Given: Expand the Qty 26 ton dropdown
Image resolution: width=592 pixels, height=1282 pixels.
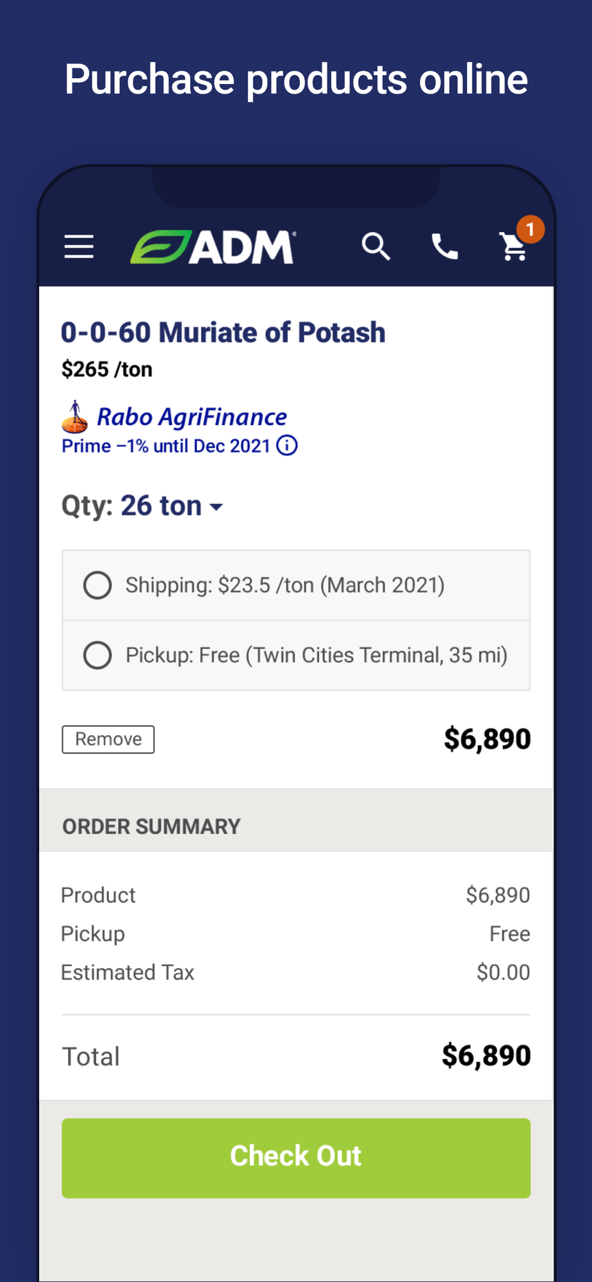Looking at the screenshot, I should [141, 506].
